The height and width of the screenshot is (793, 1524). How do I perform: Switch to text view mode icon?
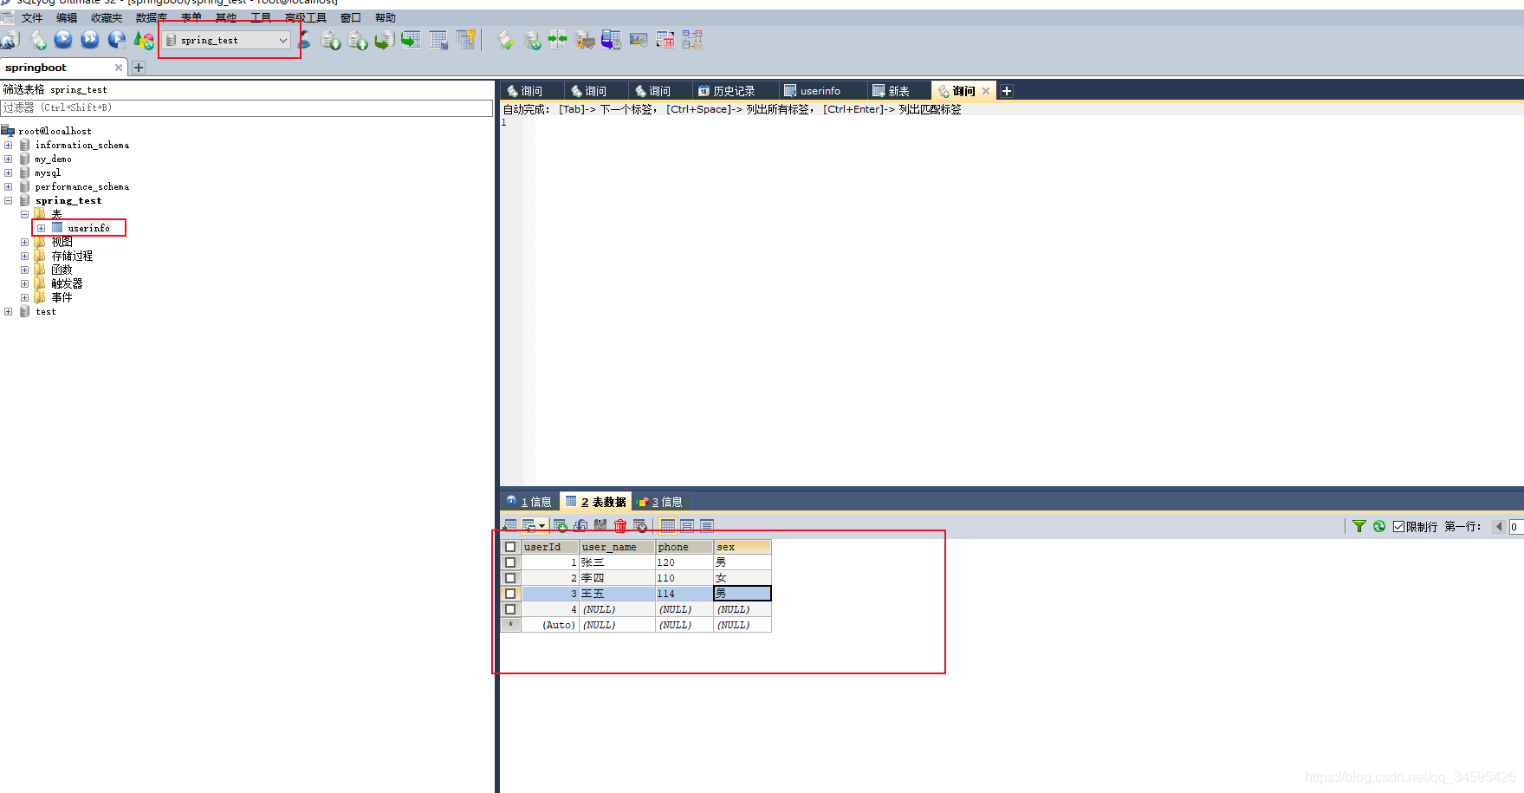[707, 525]
